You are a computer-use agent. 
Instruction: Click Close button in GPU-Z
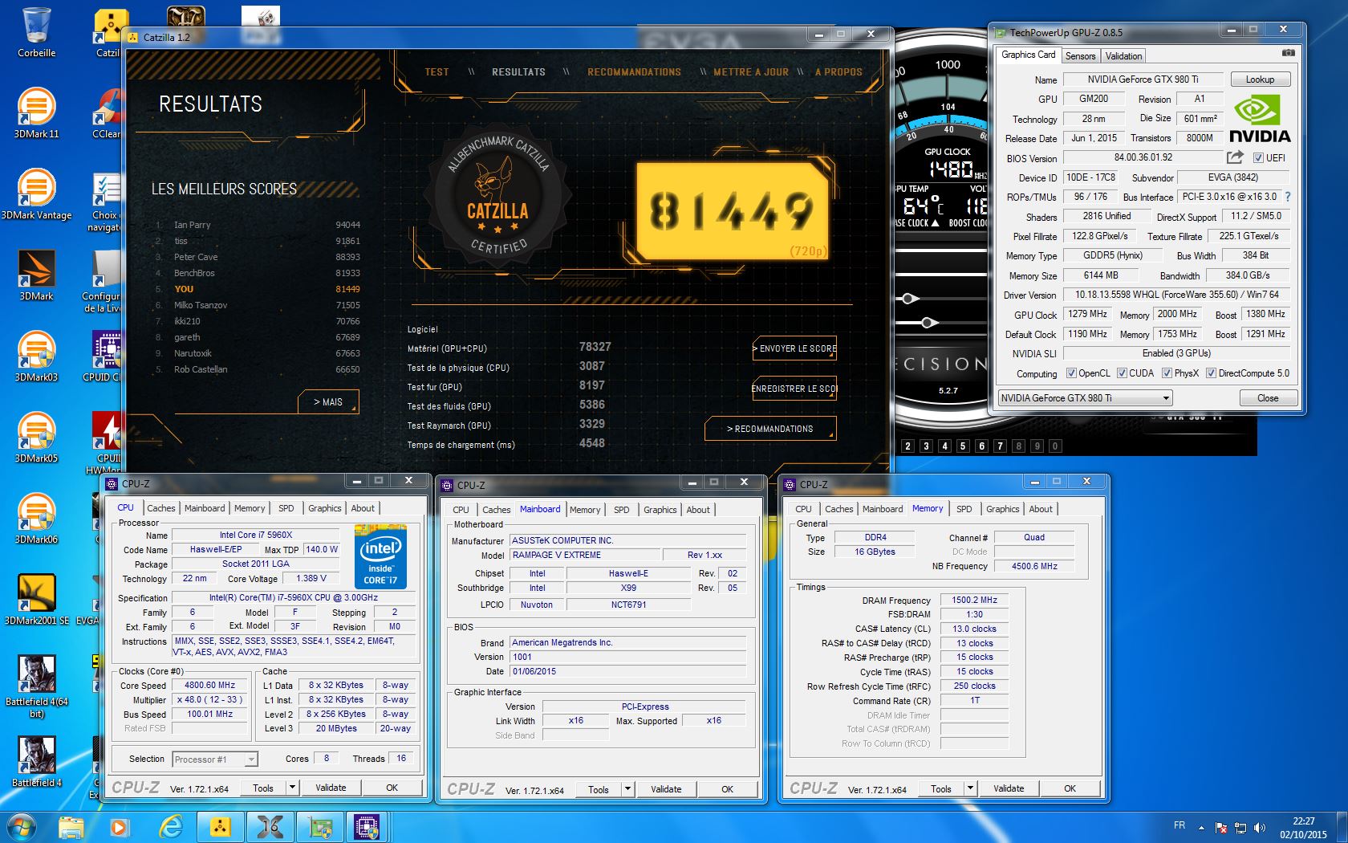click(x=1268, y=398)
